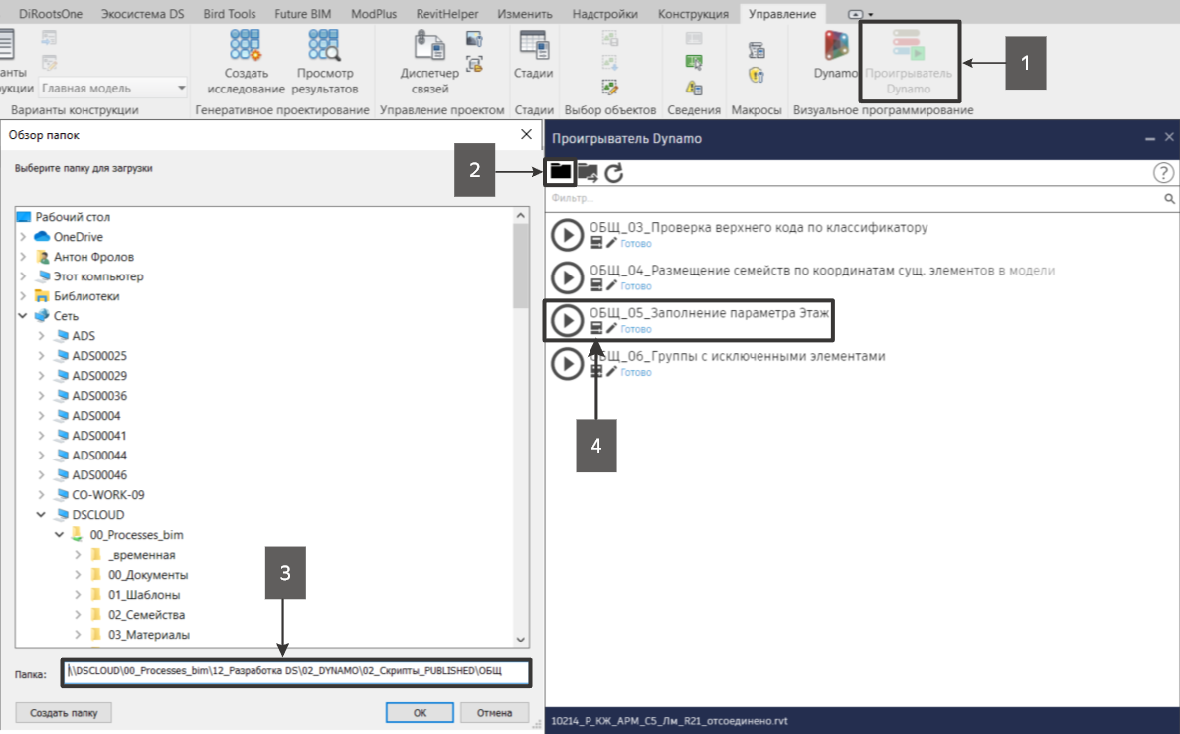This screenshot has width=1180, height=734.
Task: Click the Готово status link under ОБЩ_03
Action: coord(636,243)
